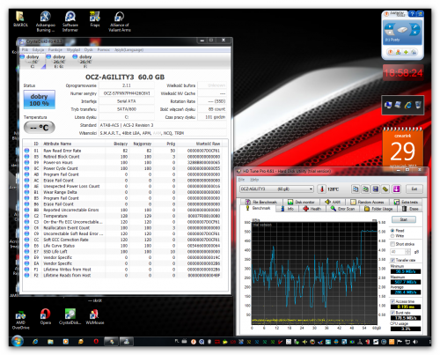Toggle the Transfer rate checkbox
The image size is (440, 355).
tap(392, 260)
